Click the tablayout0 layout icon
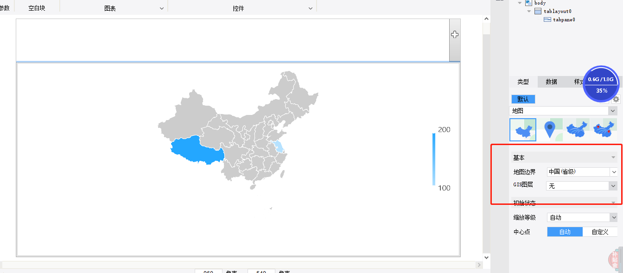The height and width of the screenshot is (273, 623). tap(538, 11)
